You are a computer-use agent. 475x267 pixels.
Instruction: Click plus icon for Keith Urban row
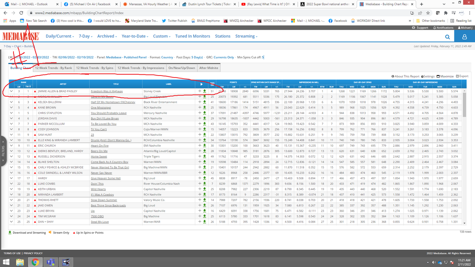tap(200, 189)
